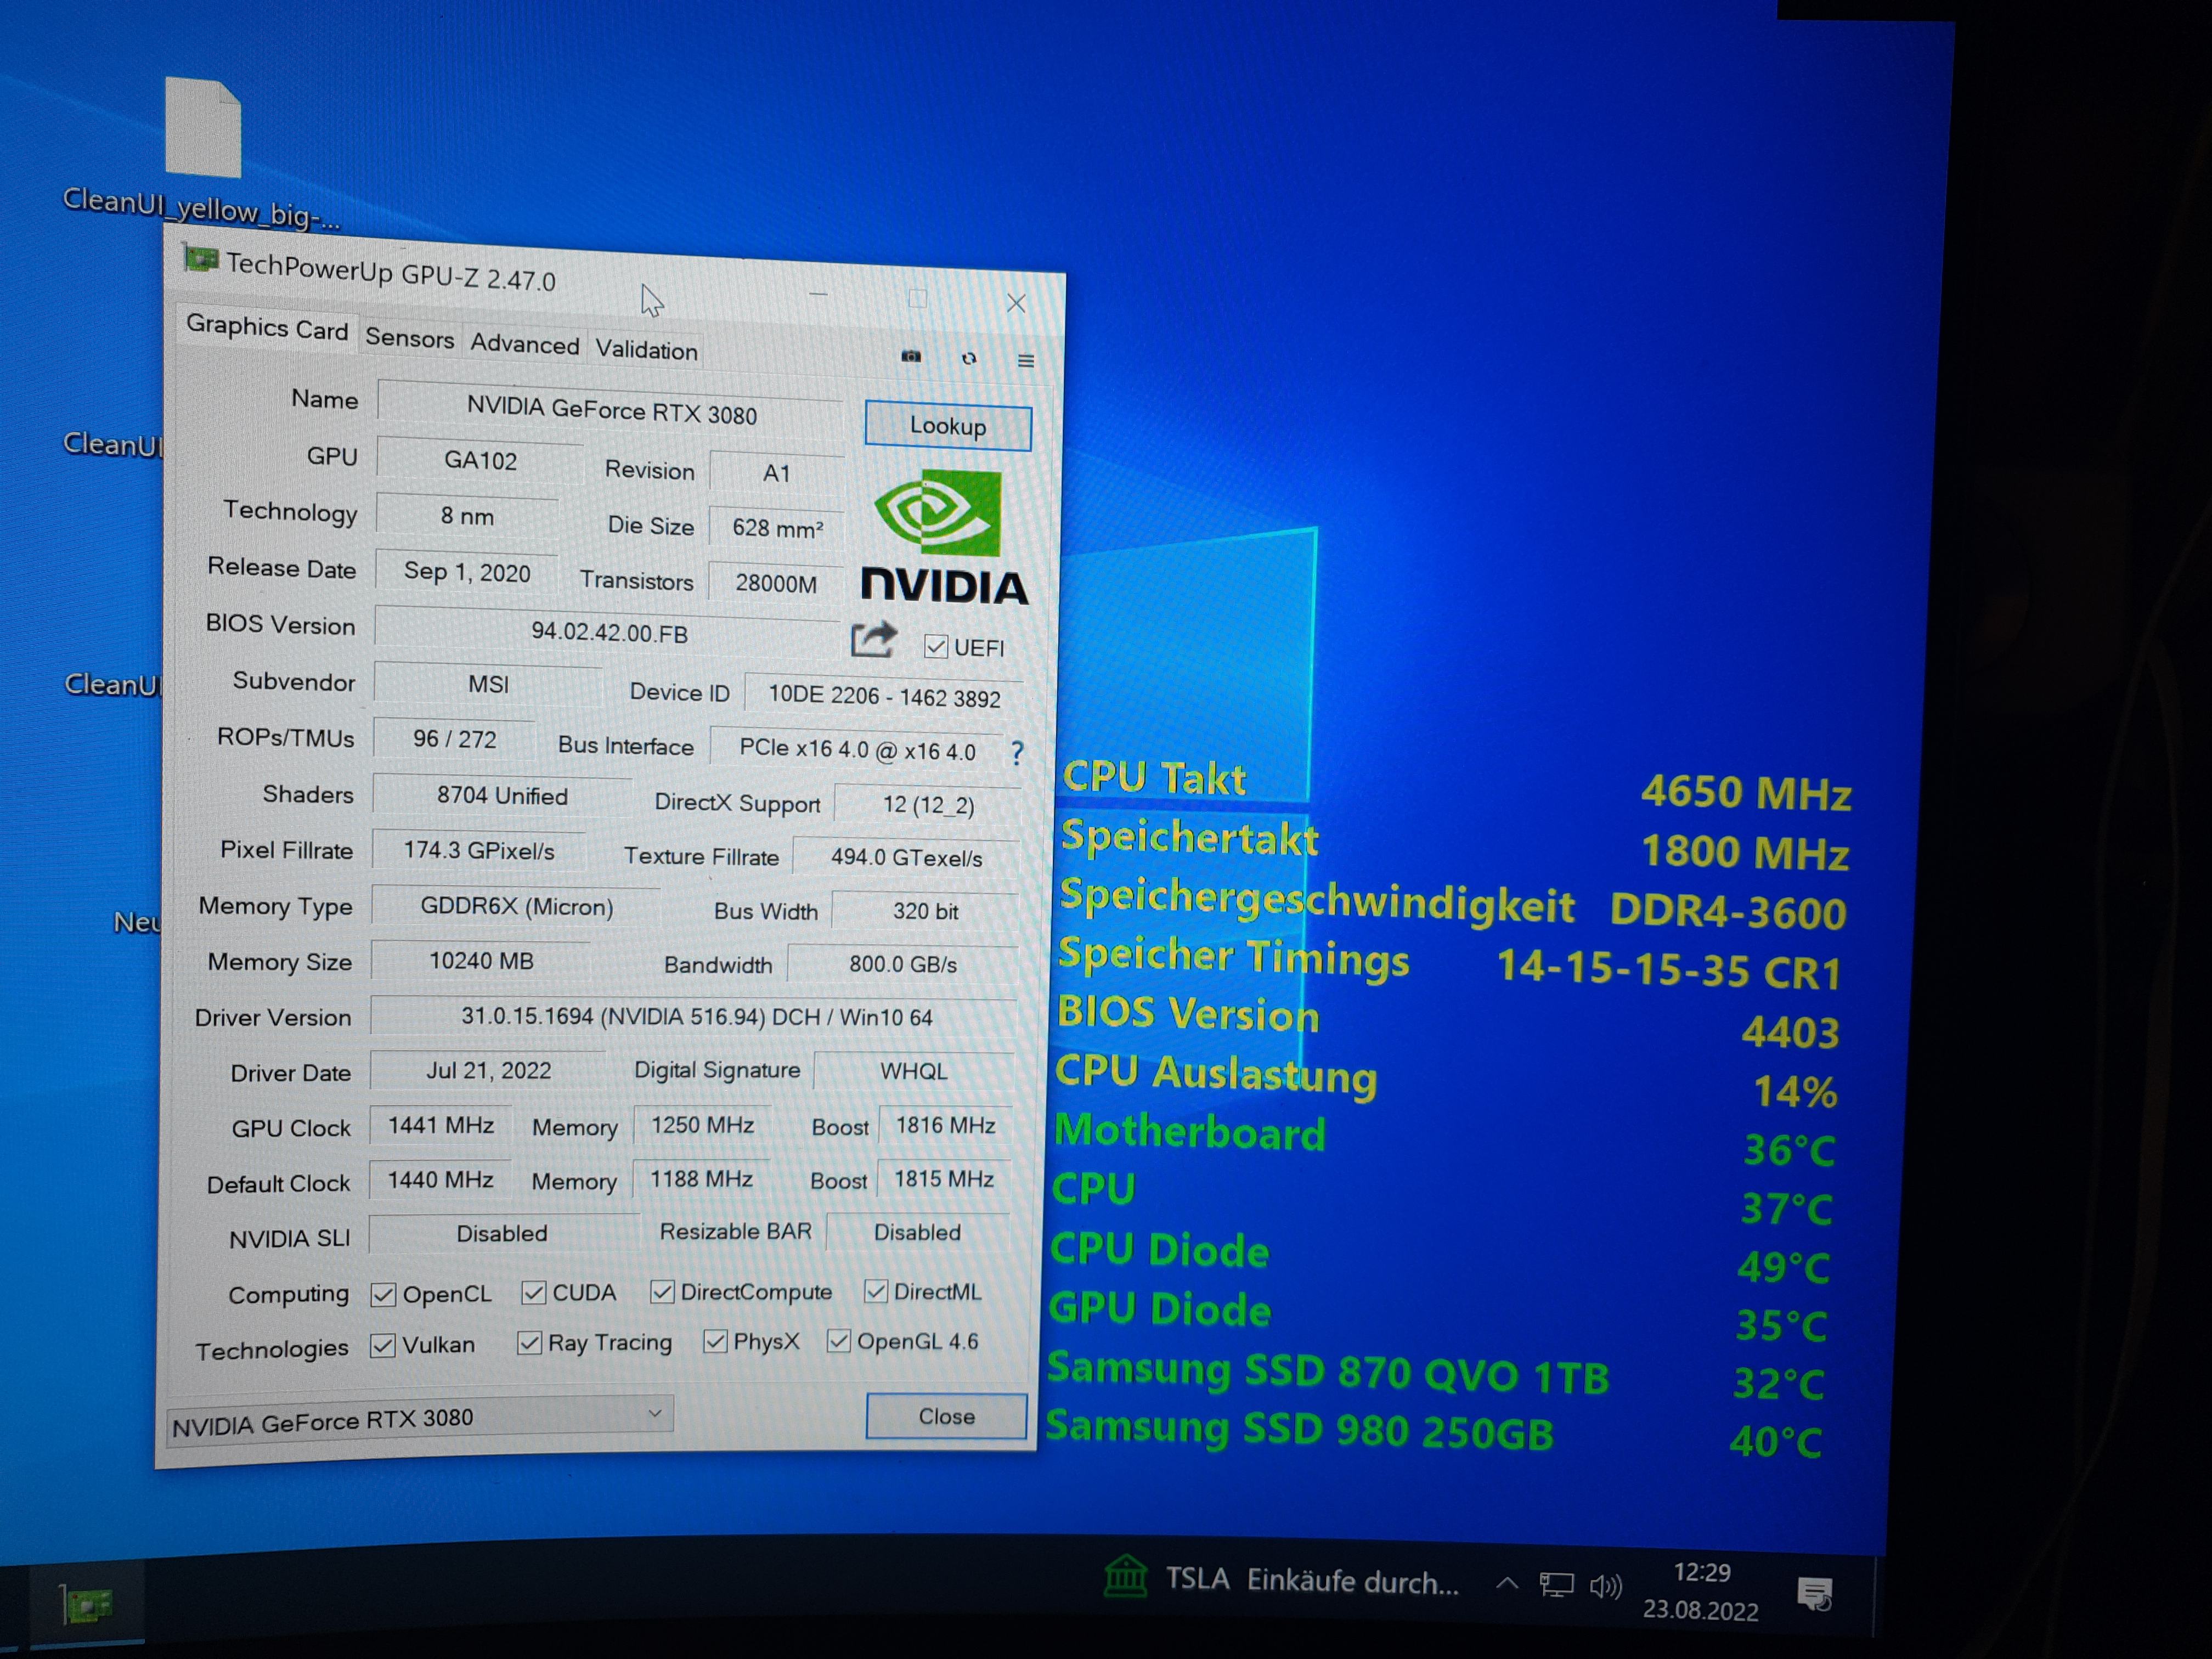Click the Jul 21, 2022 Driver Date value
Image resolution: width=2212 pixels, height=1659 pixels.
488,1071
